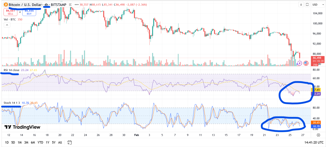Viewport: 326px width, 147px height.
Task: Click the US flag economic event icon
Action: [306, 63]
